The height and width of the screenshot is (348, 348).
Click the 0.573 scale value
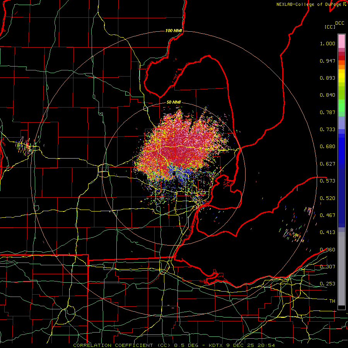(328, 181)
